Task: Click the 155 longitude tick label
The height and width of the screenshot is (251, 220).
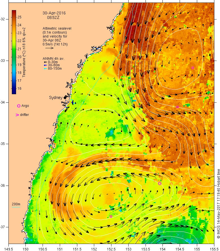Action: coord(197,249)
